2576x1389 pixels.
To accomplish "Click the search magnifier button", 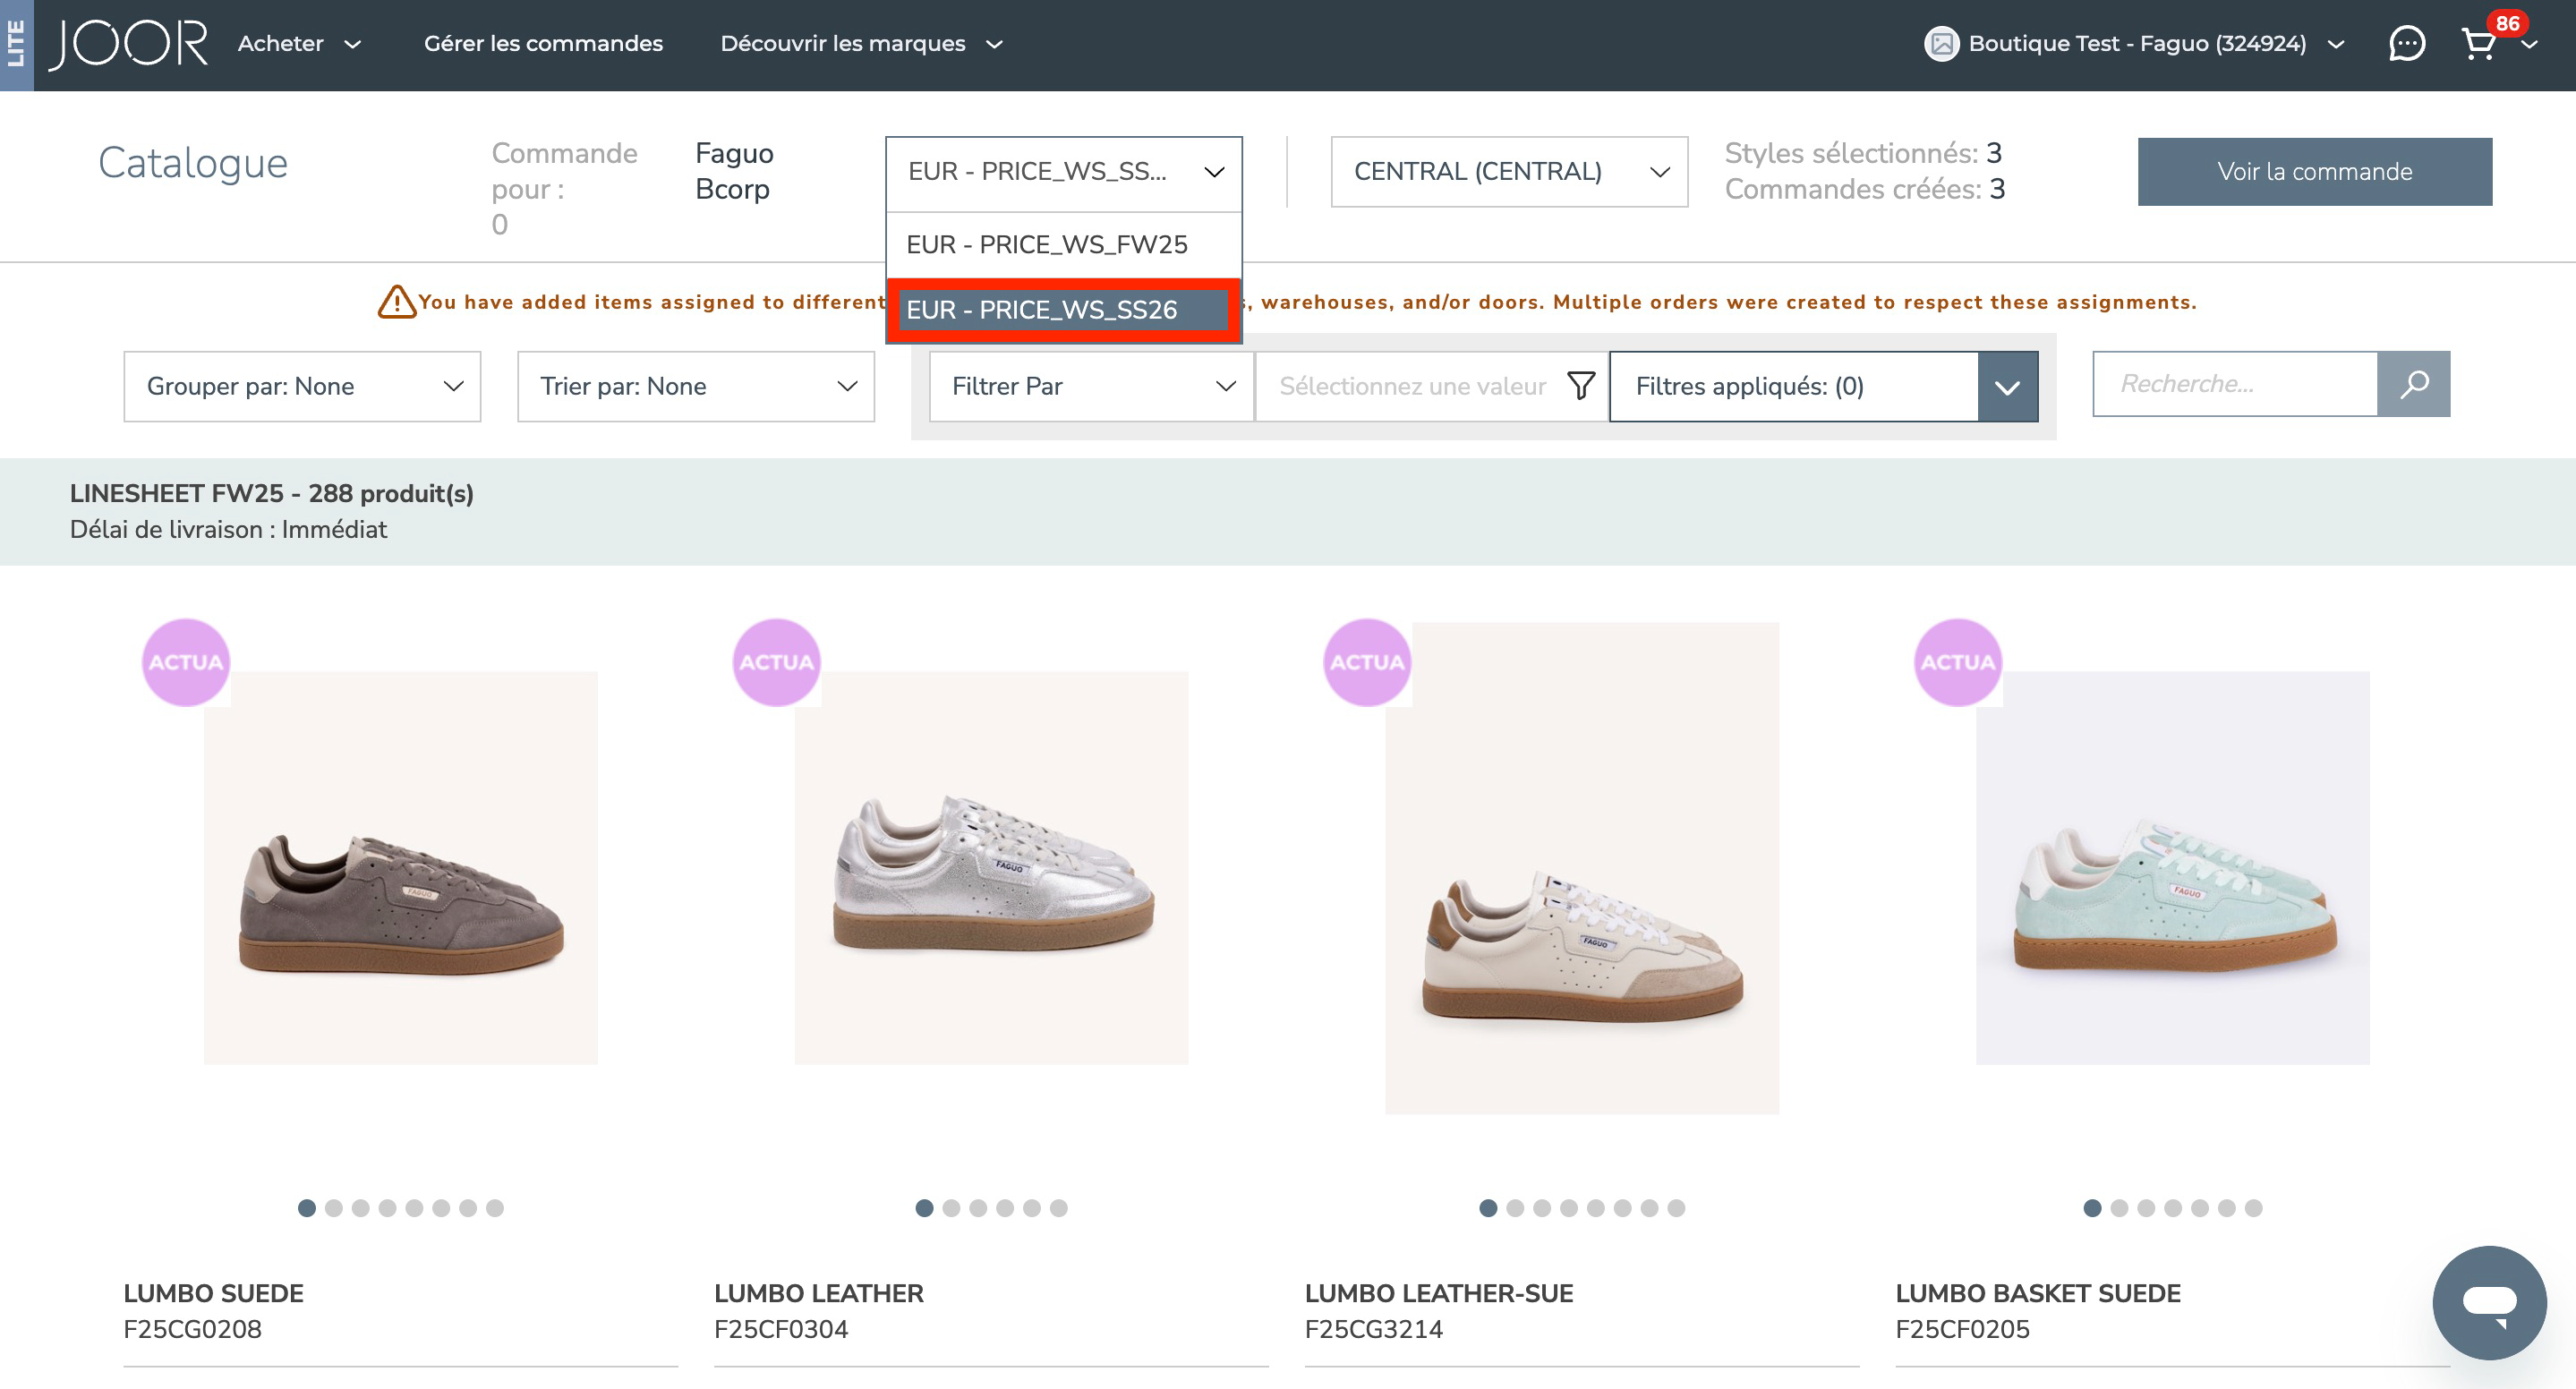I will [x=2413, y=384].
